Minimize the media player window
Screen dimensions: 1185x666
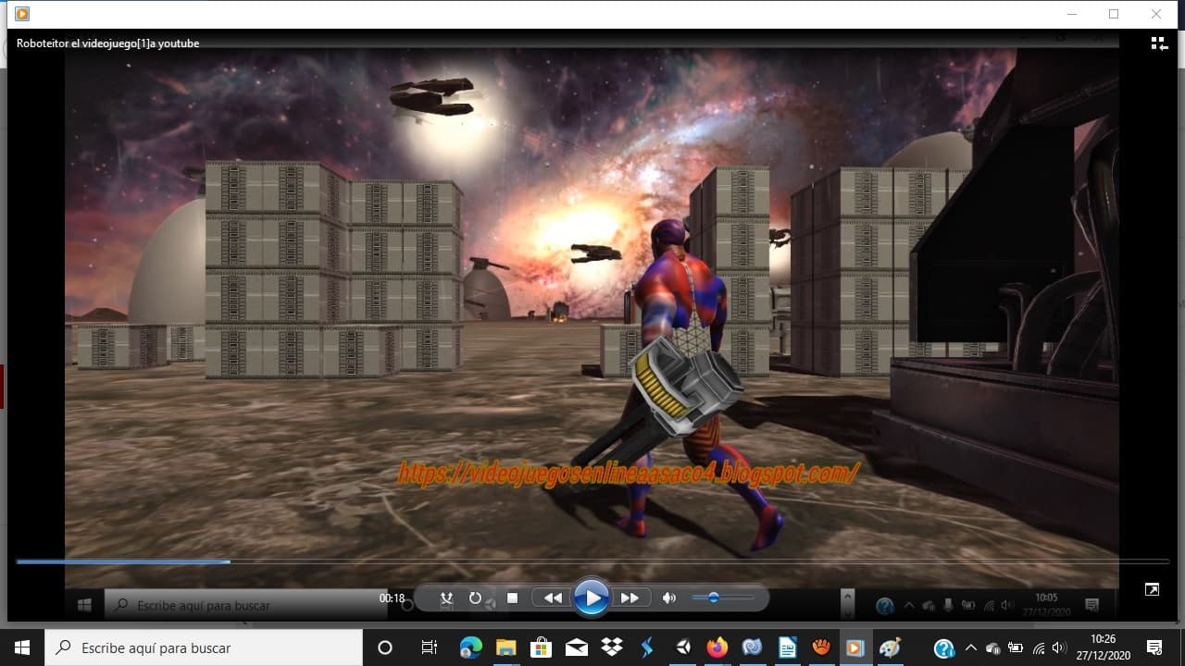click(1072, 14)
